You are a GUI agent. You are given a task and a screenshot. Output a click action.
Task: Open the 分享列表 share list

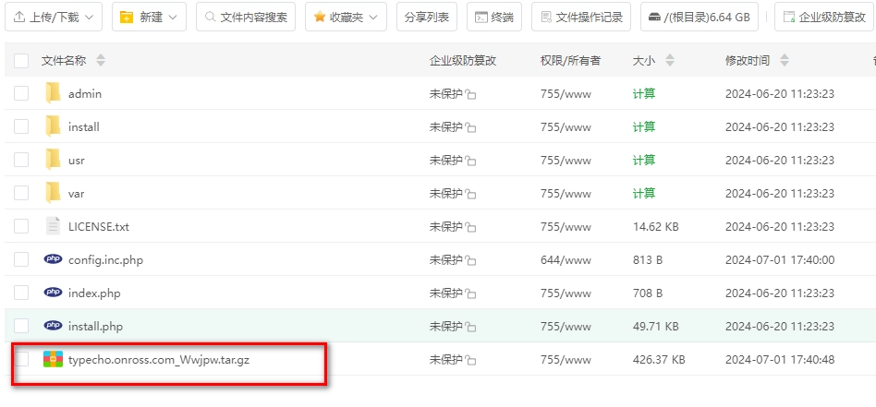[x=427, y=17]
